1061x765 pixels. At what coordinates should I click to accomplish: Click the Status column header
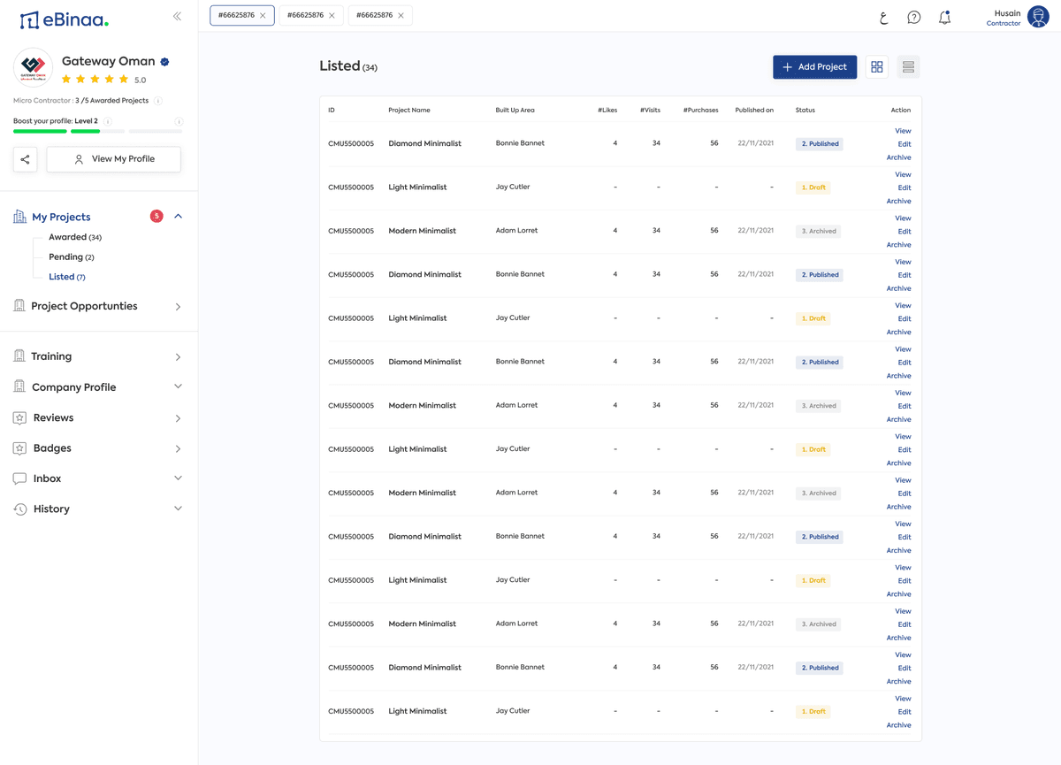pos(805,111)
